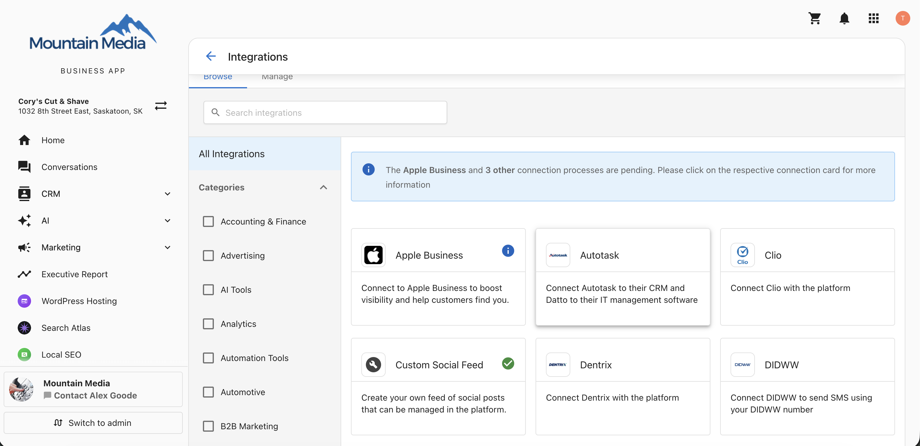Click the Clio logo icon
The width and height of the screenshot is (920, 446).
coord(742,255)
